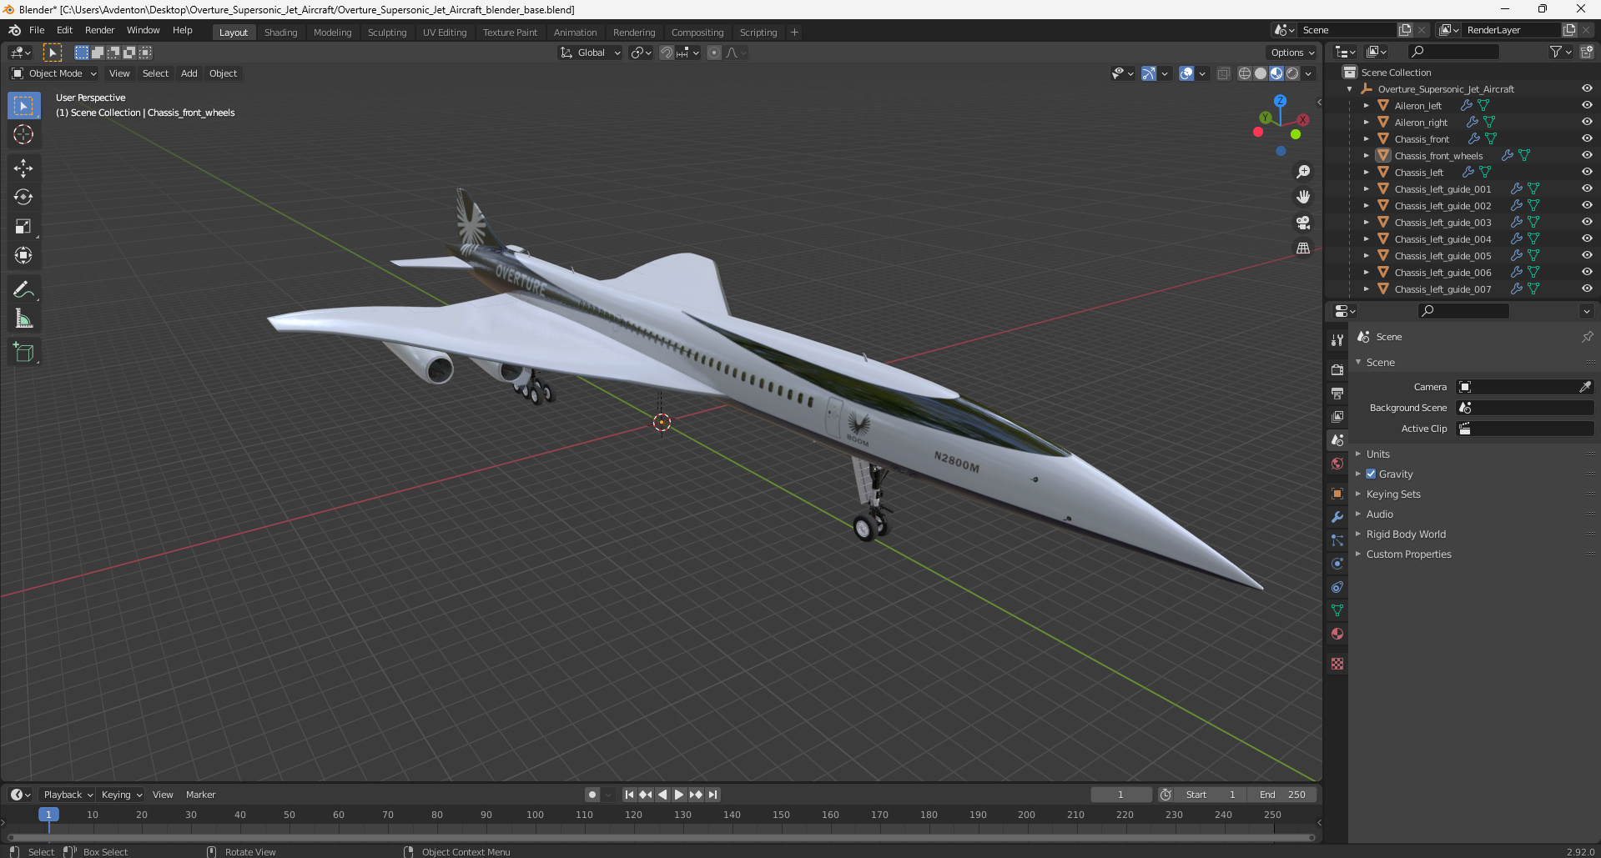Screen dimensions: 1601x858
Task: Open the Object Constraints properties tab
Action: pyautogui.click(x=1337, y=587)
